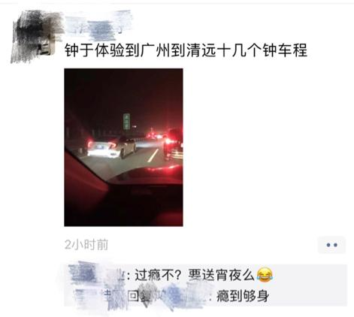Screen dimensions: 354x317
Task: Click the dashed lane marking in the photo
Action: click(153, 155)
